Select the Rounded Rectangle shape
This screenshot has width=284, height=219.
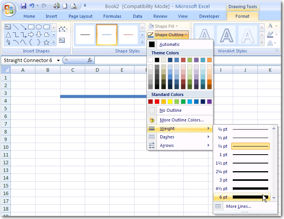[47, 27]
